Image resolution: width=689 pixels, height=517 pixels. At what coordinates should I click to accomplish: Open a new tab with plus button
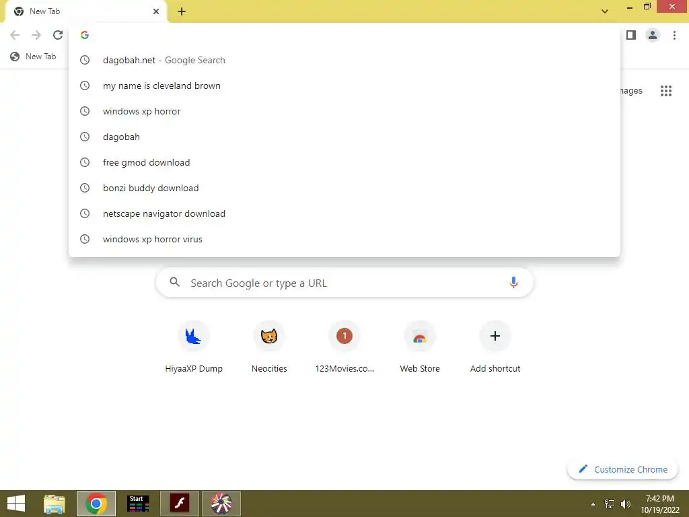pos(182,12)
